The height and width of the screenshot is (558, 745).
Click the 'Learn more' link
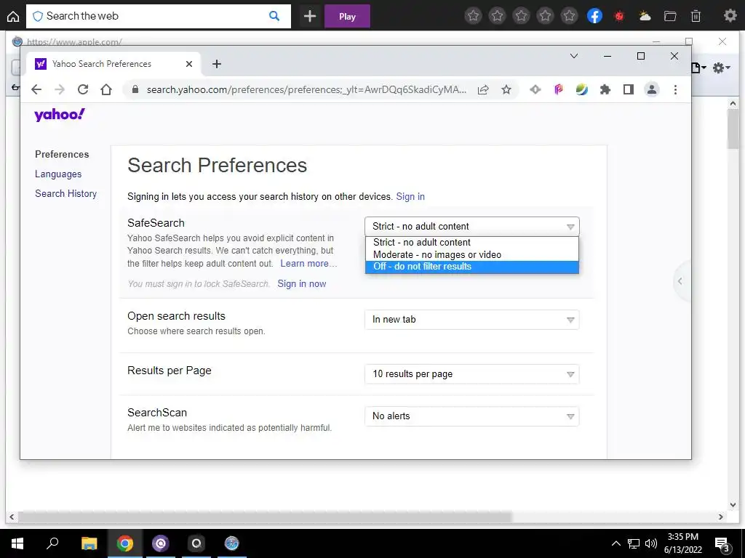pyautogui.click(x=308, y=263)
